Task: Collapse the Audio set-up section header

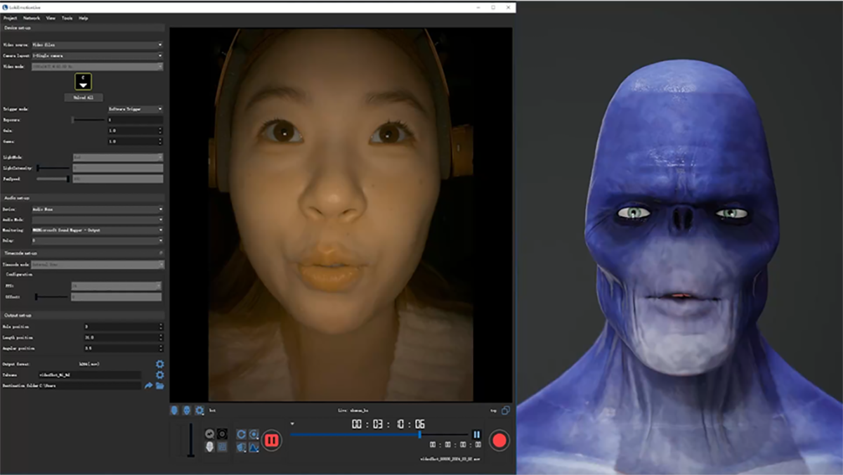Action: coord(84,198)
